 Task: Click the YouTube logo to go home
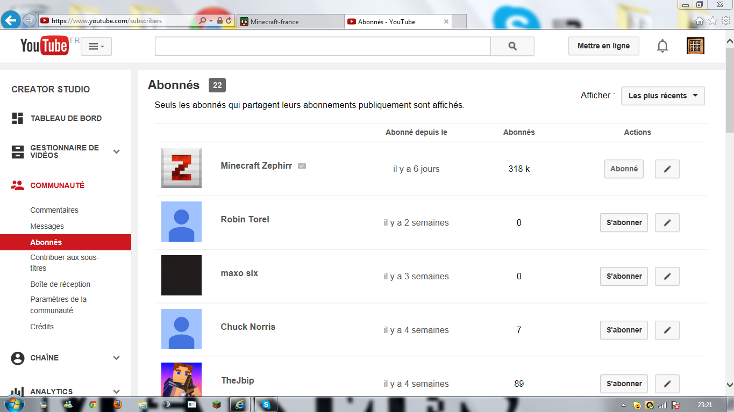click(x=44, y=46)
